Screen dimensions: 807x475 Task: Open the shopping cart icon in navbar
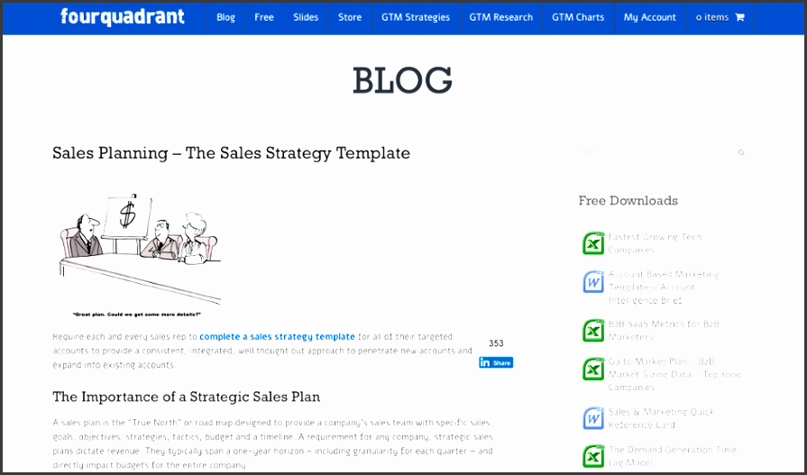(x=739, y=17)
